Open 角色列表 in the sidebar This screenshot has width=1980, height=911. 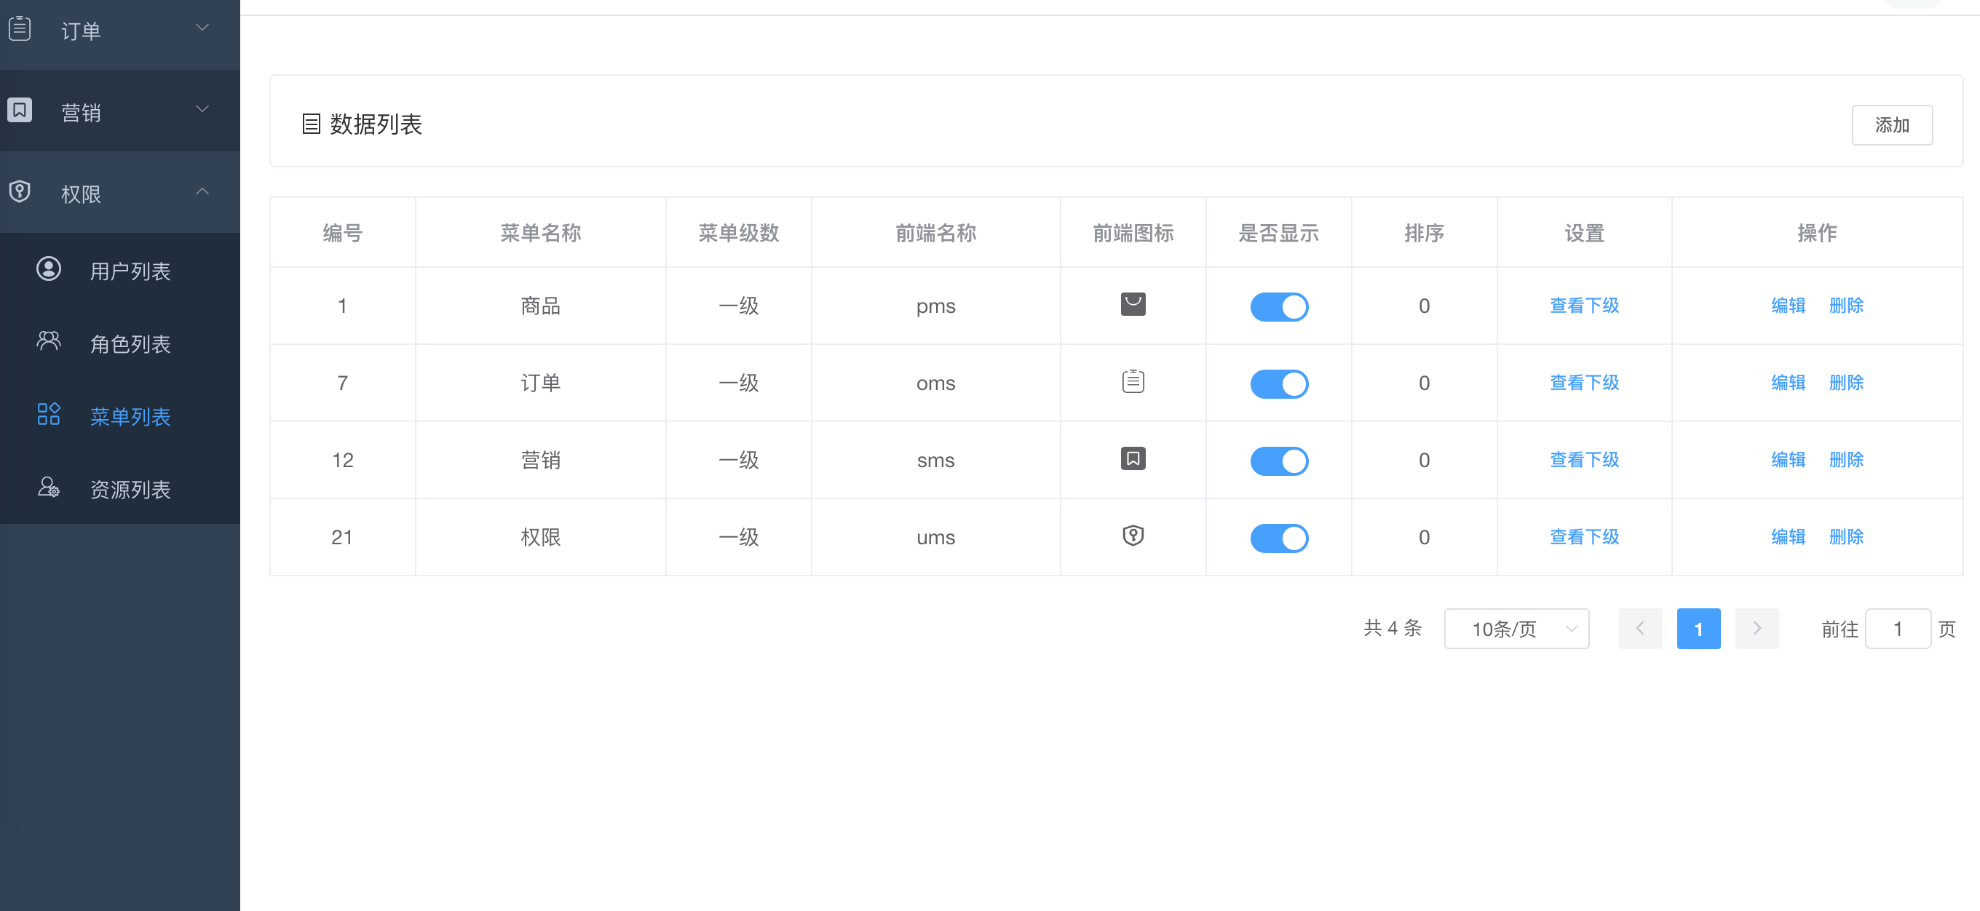tap(120, 343)
